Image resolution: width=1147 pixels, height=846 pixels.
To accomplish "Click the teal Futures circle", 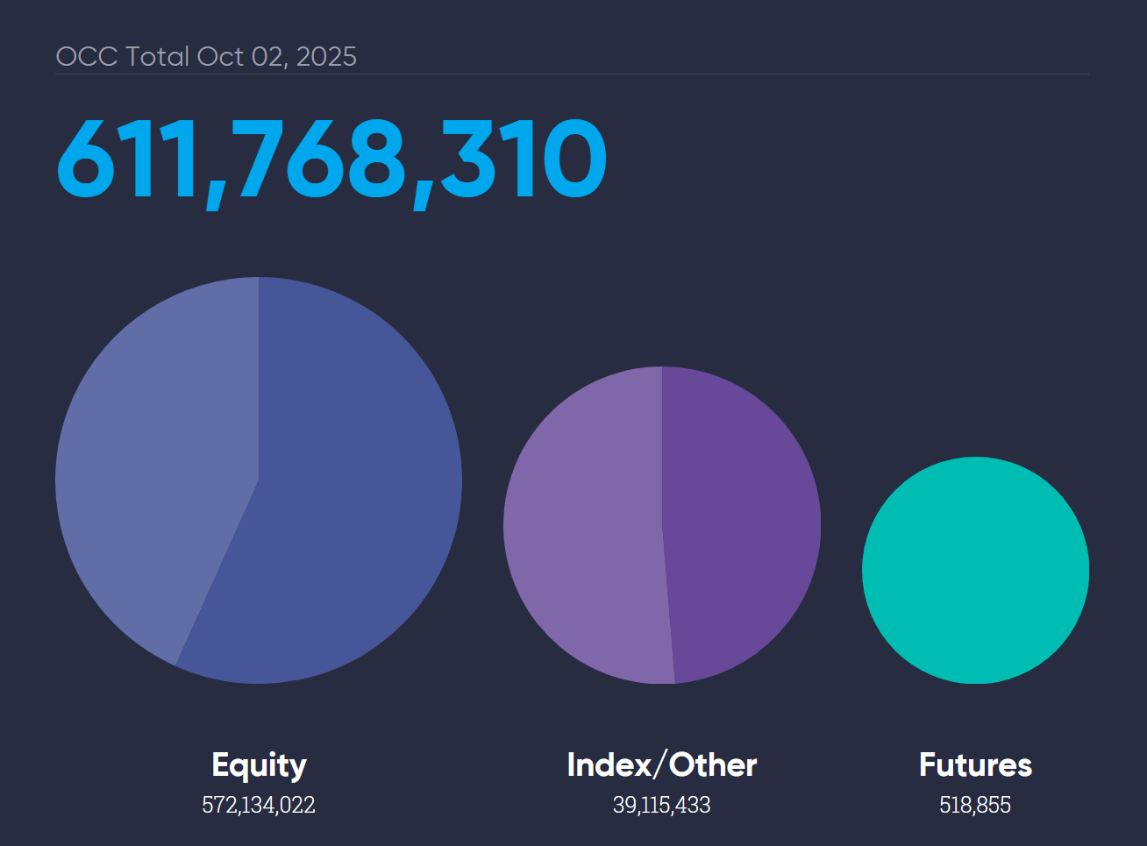I will [975, 570].
